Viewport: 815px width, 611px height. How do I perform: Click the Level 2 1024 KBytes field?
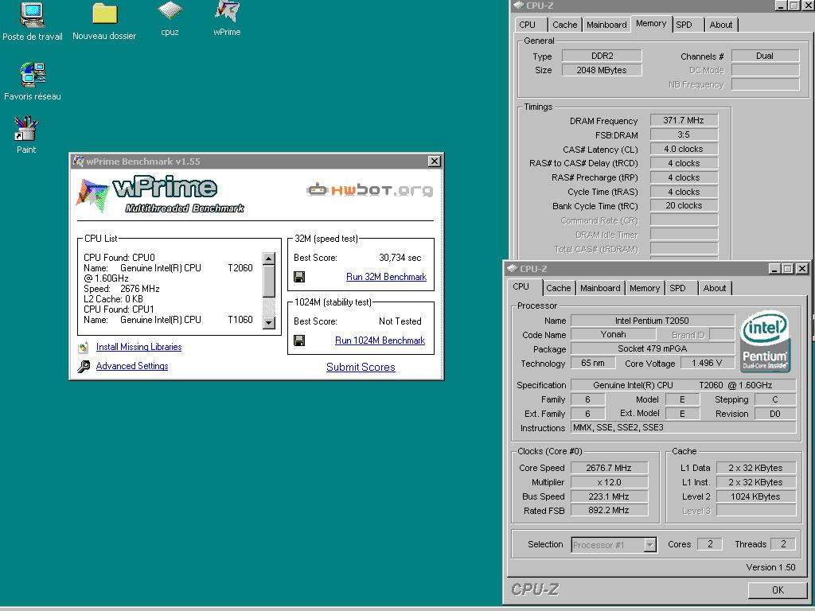[x=756, y=496]
